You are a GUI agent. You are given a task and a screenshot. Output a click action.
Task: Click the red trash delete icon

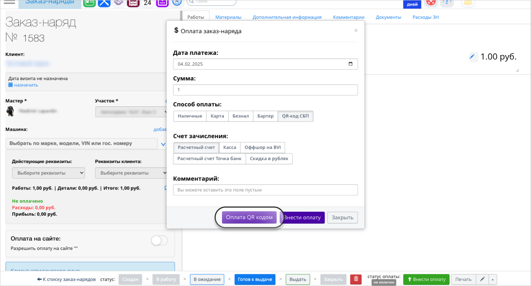[x=355, y=279]
